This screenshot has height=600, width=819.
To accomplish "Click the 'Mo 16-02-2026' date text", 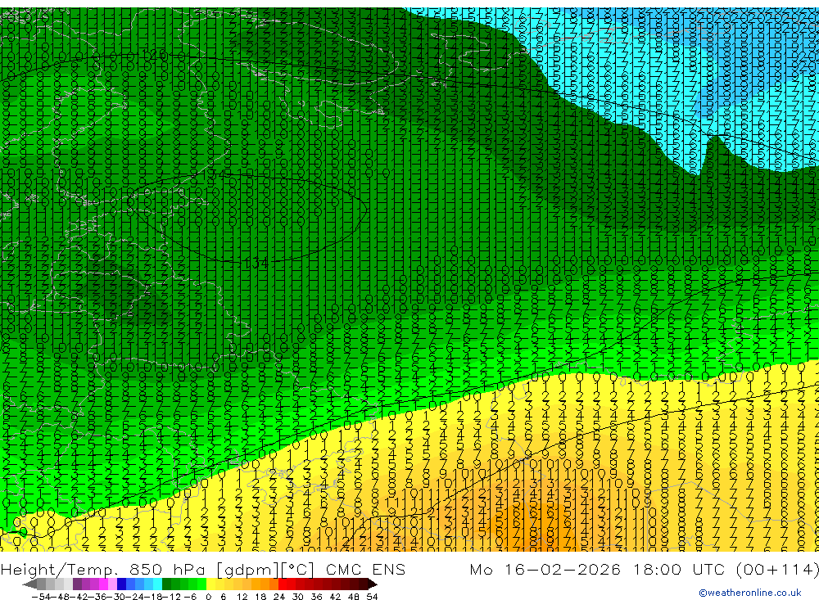I will pos(545,570).
